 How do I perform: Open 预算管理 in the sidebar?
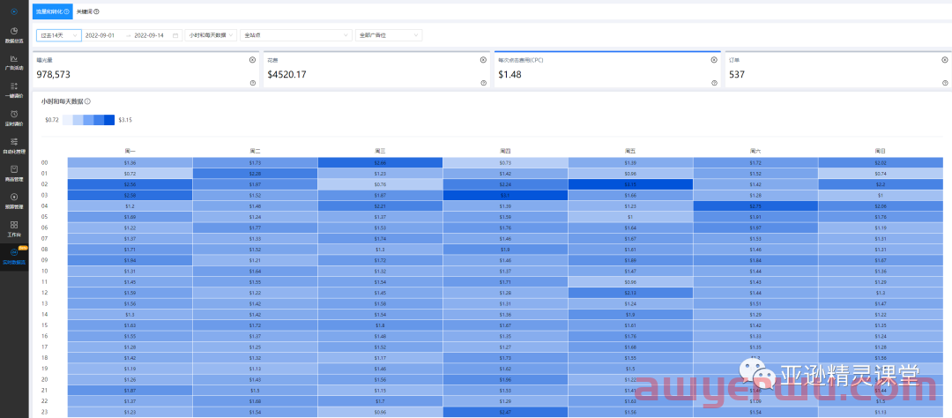[x=14, y=201]
